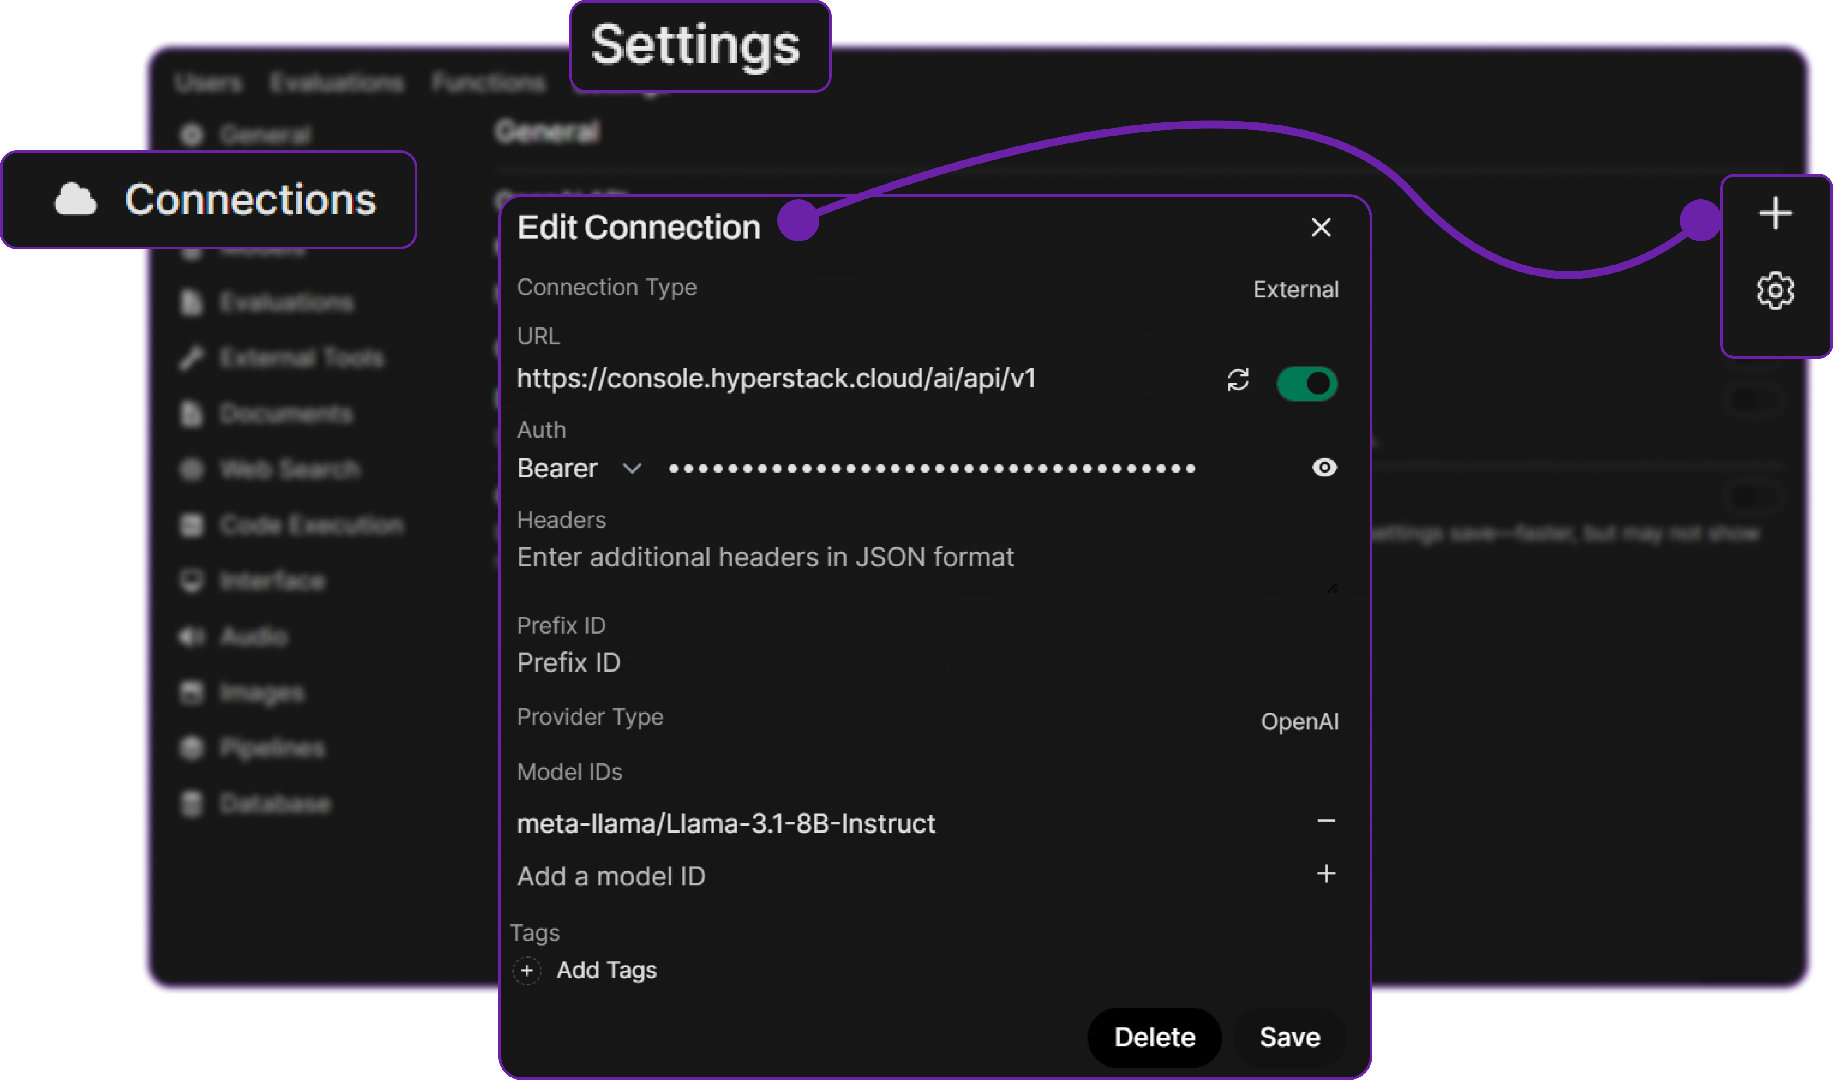Screen dimensions: 1833x1080
Task: Reveal the hidden Bearer API key
Action: pos(1324,468)
